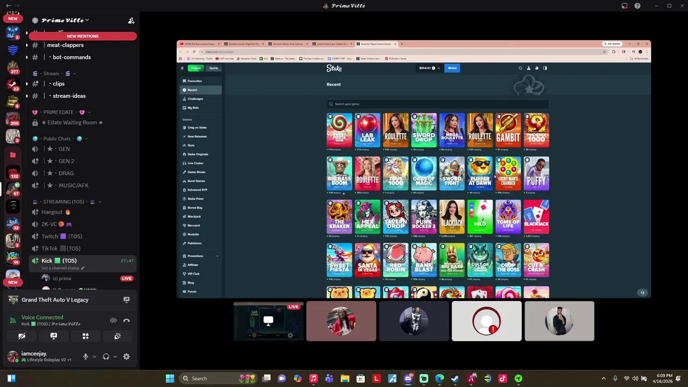Bookmark the Stake page with star
The width and height of the screenshot is (688, 387).
(605, 52)
